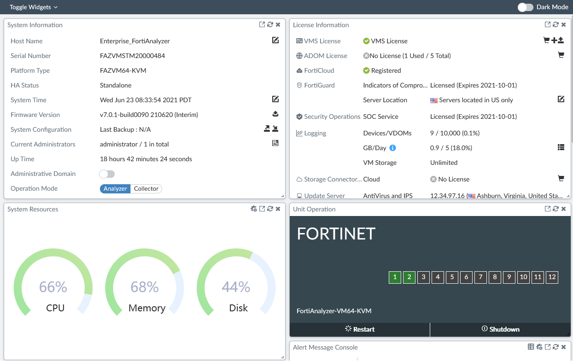
Task: Add more licenses via plus icon
Action: point(554,41)
